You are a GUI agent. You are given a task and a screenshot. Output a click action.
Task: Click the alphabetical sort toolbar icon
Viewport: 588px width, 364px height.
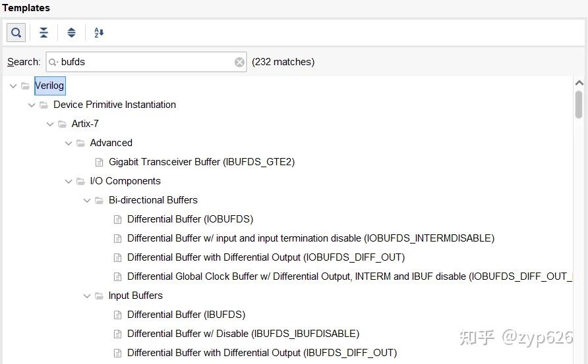pyautogui.click(x=99, y=32)
